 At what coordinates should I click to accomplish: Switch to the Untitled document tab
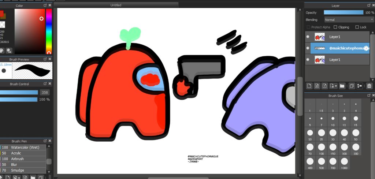point(116,5)
